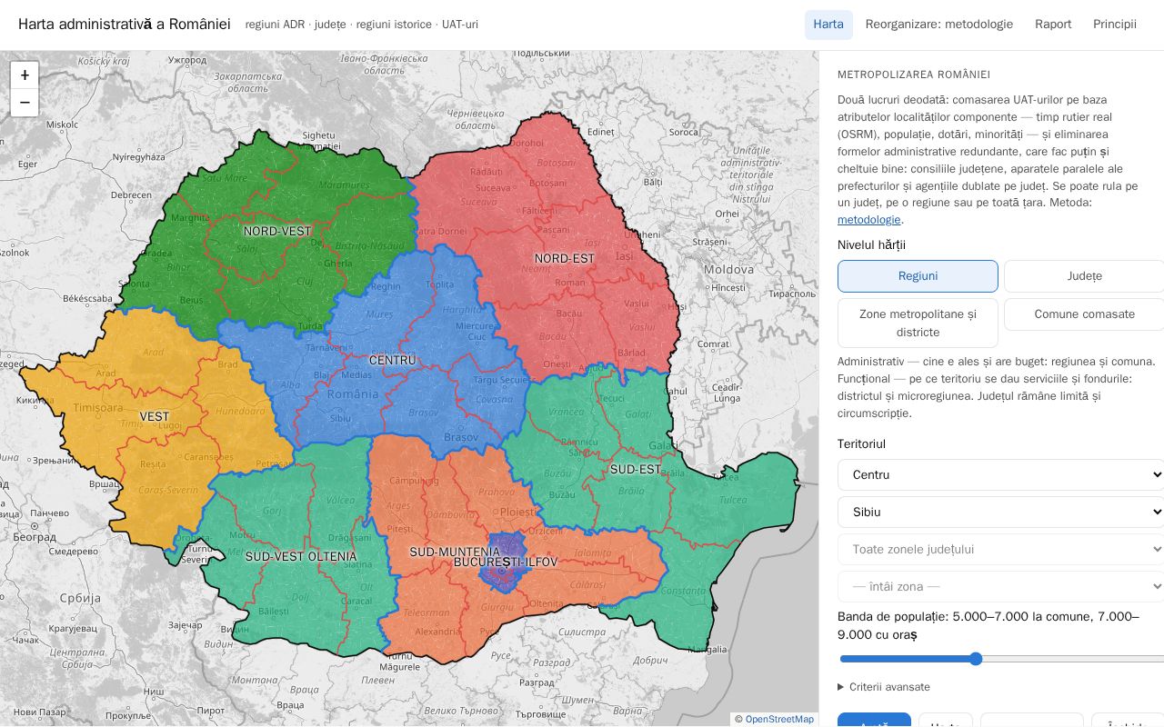1164x727 pixels.
Task: Select the Comune comasate map level
Action: coord(1084,314)
